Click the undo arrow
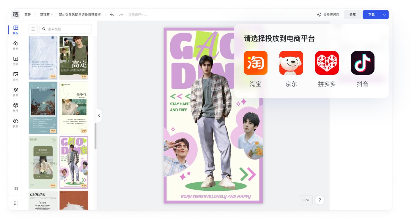Viewport: 417px width, 221px height. [112, 15]
